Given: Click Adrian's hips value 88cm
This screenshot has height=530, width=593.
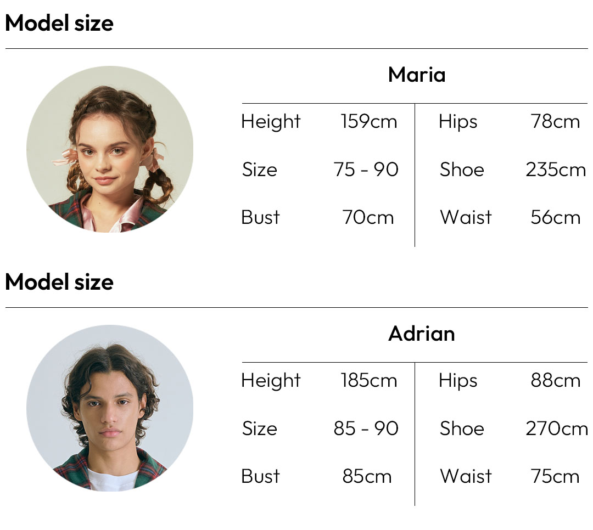Looking at the screenshot, I should [x=555, y=380].
